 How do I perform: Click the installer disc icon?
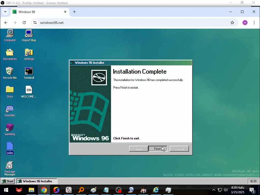tap(99, 78)
